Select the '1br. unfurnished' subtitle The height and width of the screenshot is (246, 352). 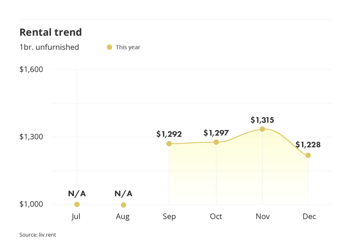coord(49,47)
